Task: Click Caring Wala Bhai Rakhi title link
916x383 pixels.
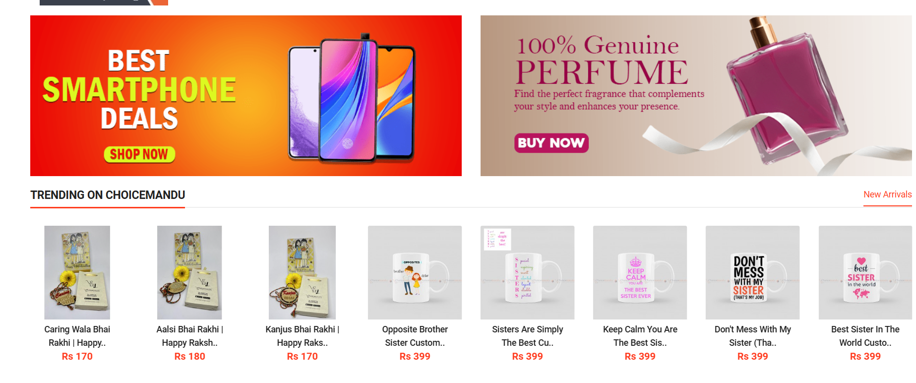Action: (77, 336)
